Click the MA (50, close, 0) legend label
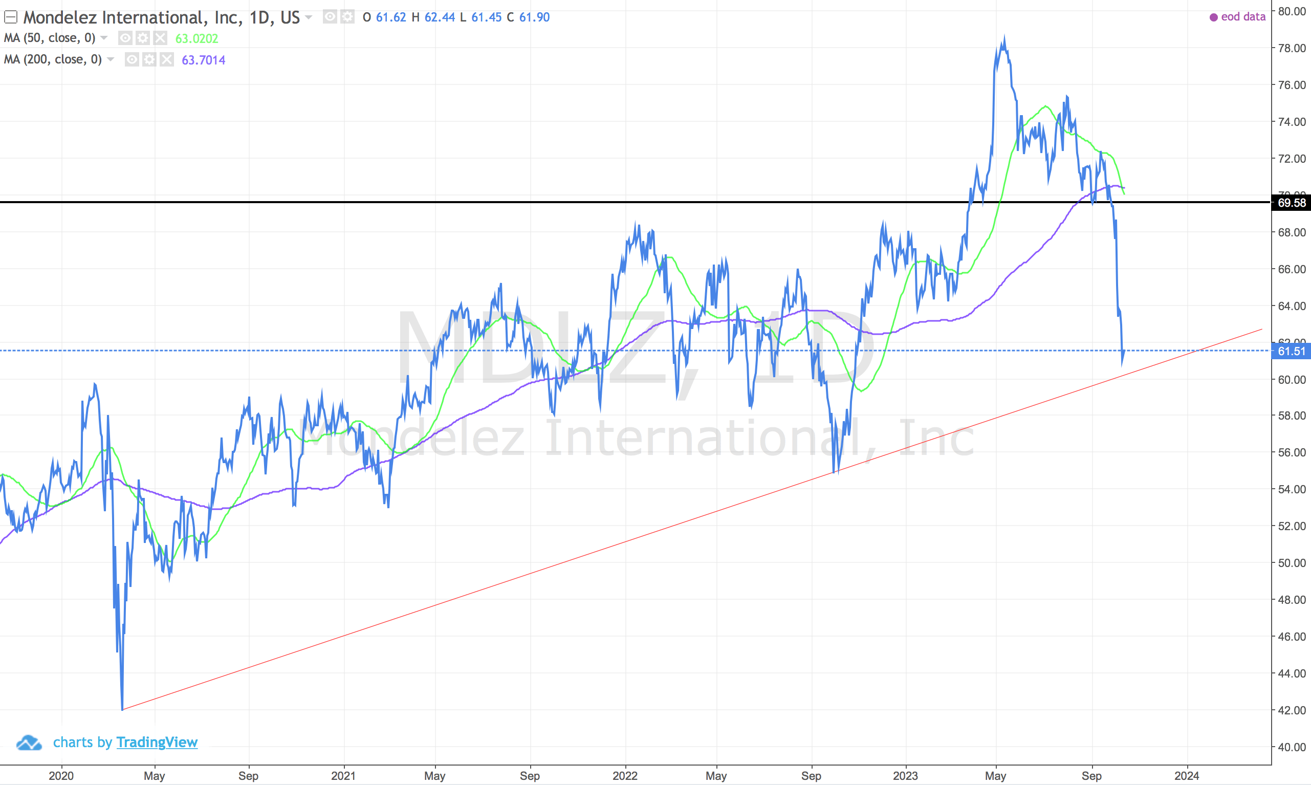The width and height of the screenshot is (1311, 785). pyautogui.click(x=50, y=38)
